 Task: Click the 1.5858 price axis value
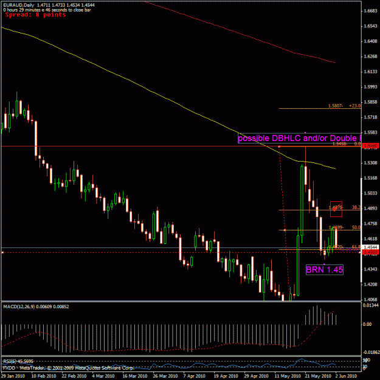point(371,102)
